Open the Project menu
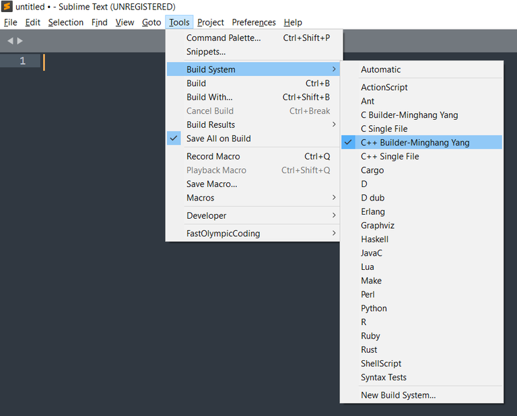This screenshot has height=416, width=517. (210, 22)
